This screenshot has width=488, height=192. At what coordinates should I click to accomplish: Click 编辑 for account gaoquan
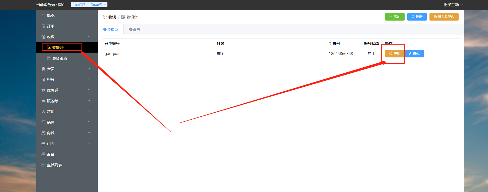click(414, 54)
